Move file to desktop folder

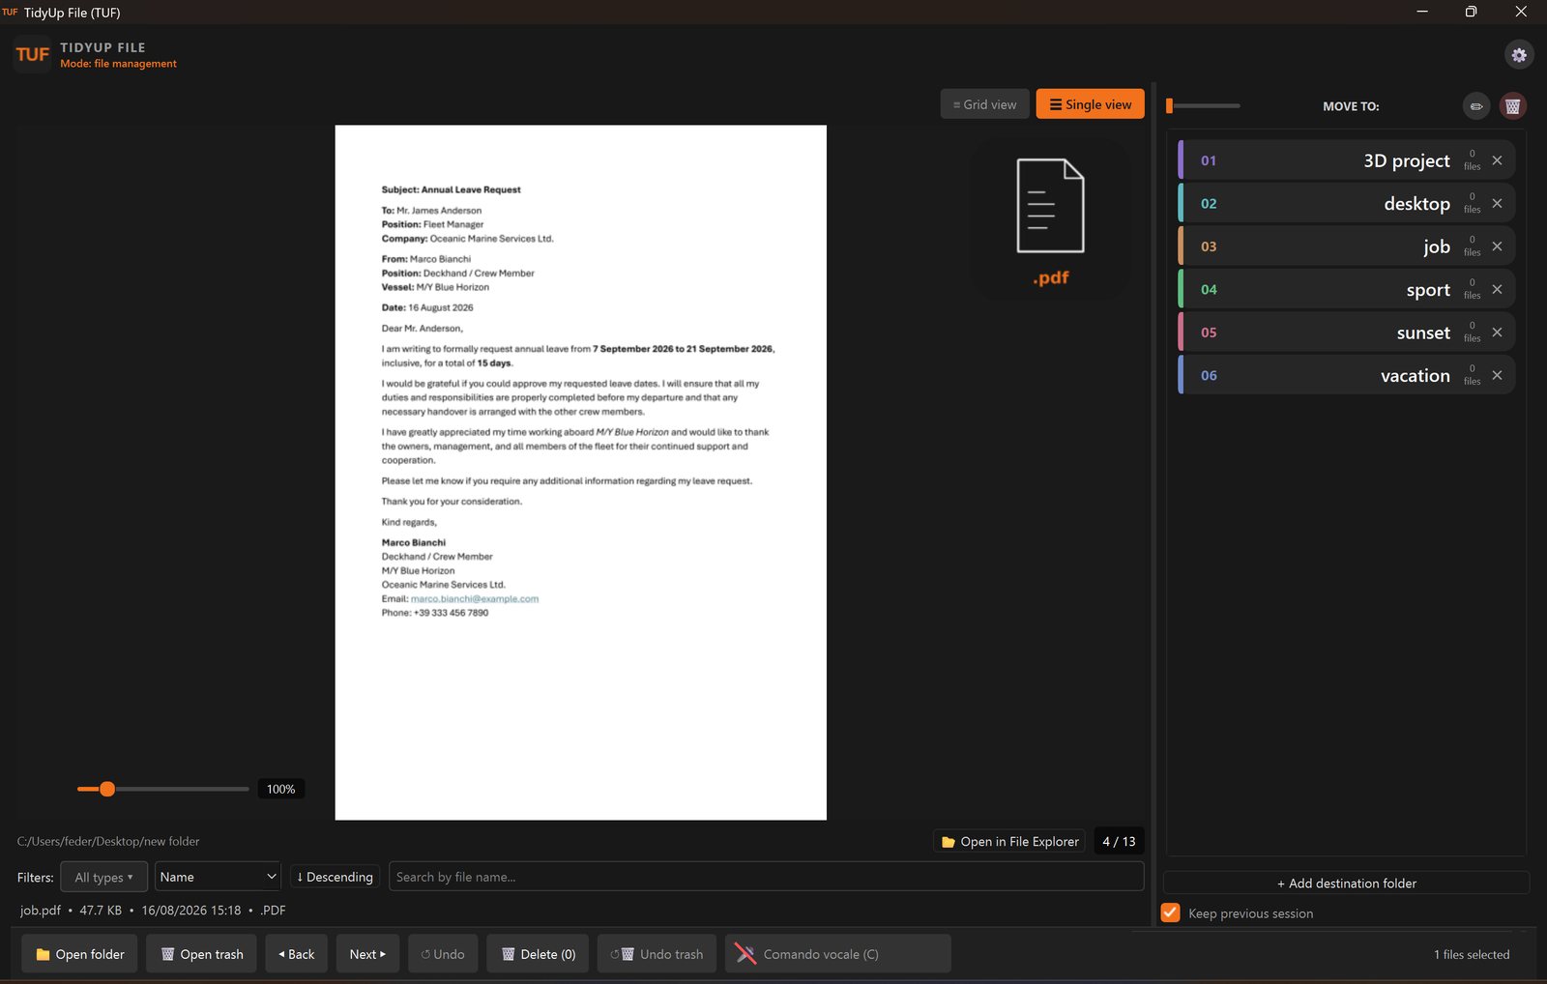coord(1346,203)
